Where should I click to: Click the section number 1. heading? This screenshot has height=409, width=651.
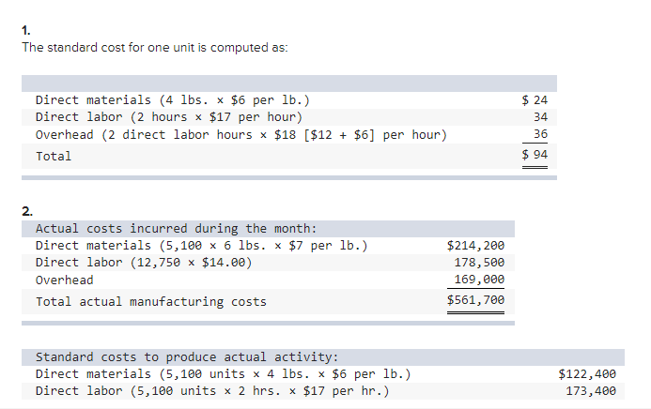click(26, 31)
